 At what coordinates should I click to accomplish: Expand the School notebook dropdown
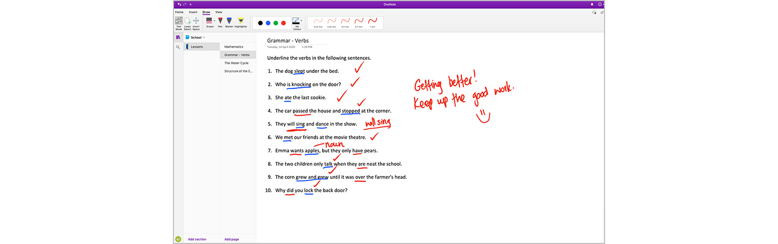(204, 37)
